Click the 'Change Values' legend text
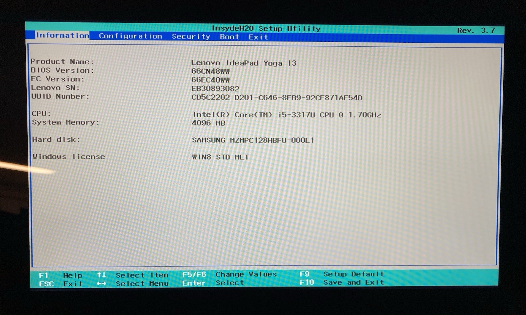The width and height of the screenshot is (526, 315). point(246,274)
